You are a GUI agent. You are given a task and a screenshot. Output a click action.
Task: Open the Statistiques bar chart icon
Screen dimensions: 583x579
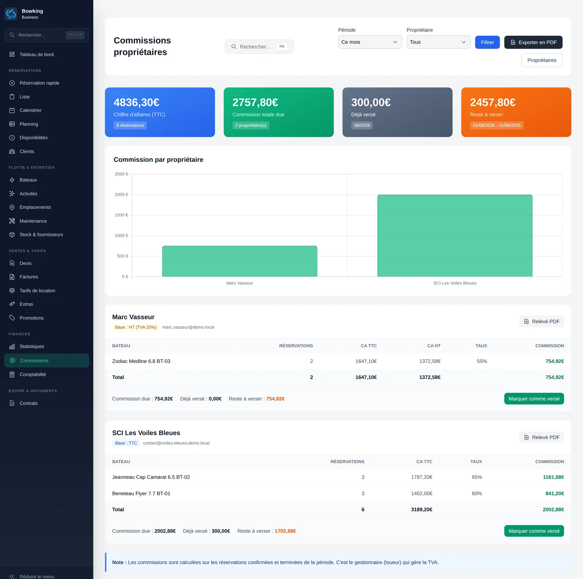tap(12, 347)
